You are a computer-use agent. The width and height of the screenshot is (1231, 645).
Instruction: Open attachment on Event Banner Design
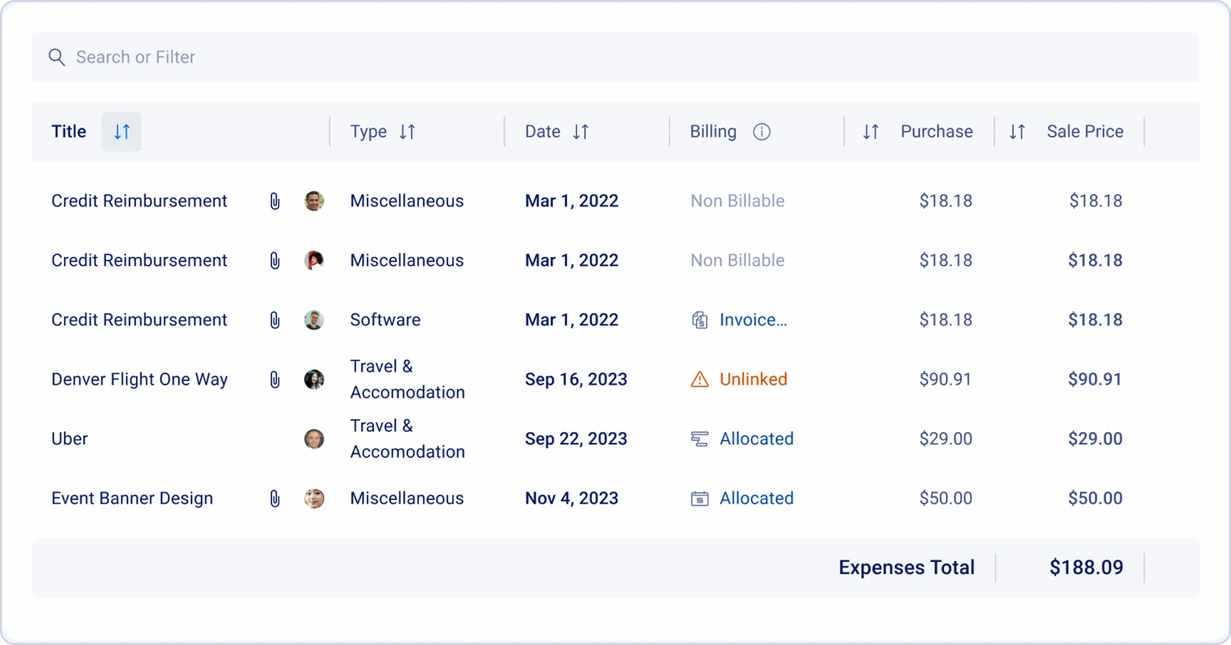(275, 498)
